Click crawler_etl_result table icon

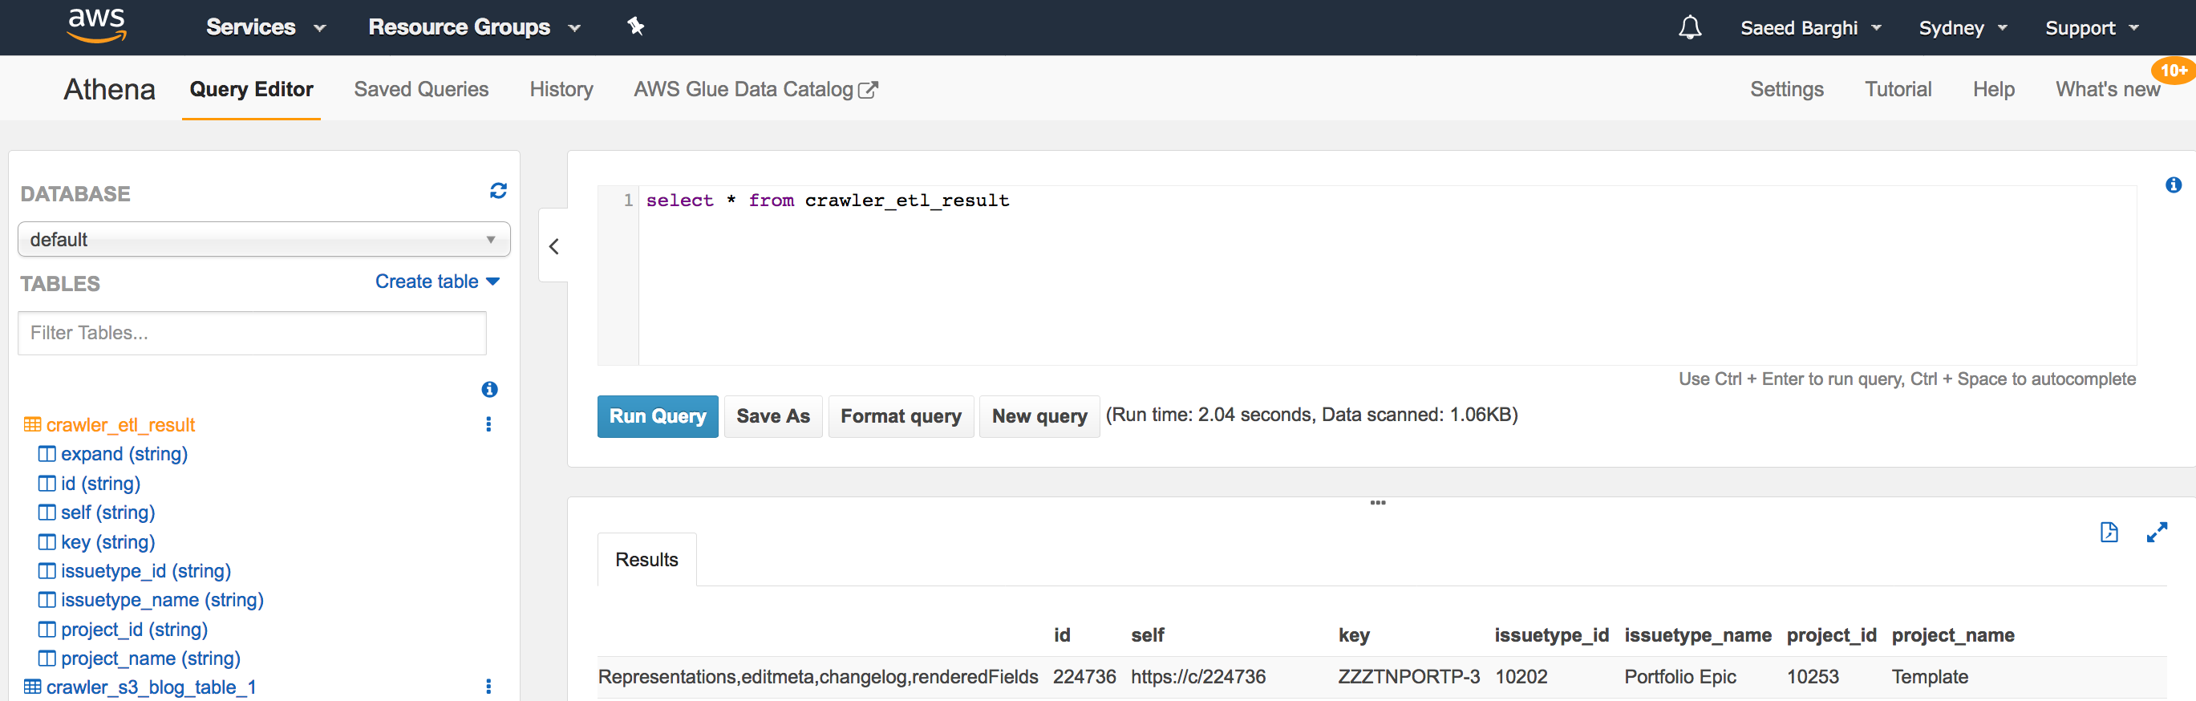pos(32,425)
